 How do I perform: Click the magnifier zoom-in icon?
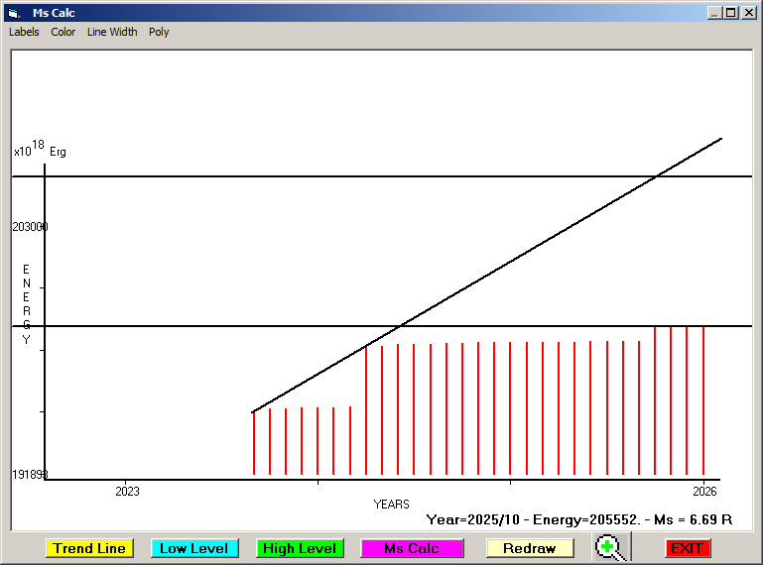click(x=612, y=547)
